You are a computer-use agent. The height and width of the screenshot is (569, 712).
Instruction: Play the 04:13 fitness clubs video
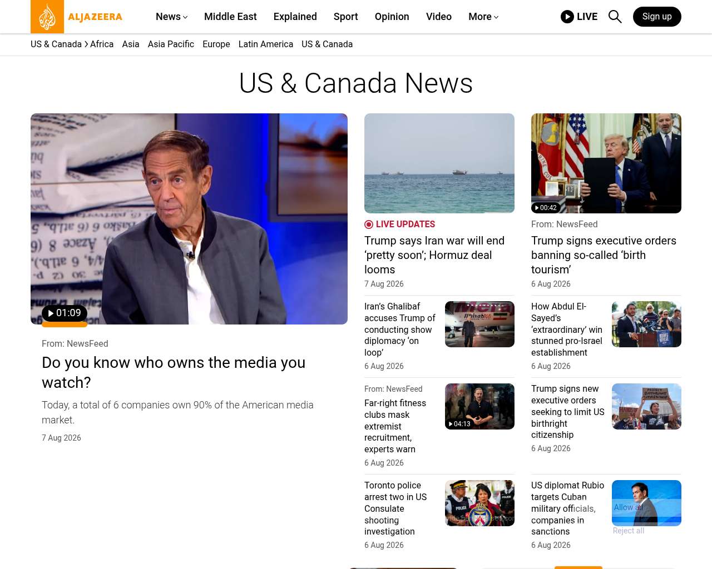tap(459, 424)
